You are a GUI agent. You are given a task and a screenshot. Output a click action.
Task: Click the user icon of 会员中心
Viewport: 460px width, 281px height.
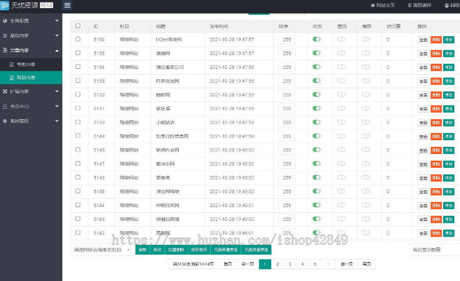coord(5,106)
